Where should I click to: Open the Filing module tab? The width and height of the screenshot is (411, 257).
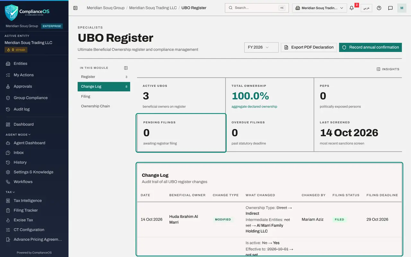[104, 96]
